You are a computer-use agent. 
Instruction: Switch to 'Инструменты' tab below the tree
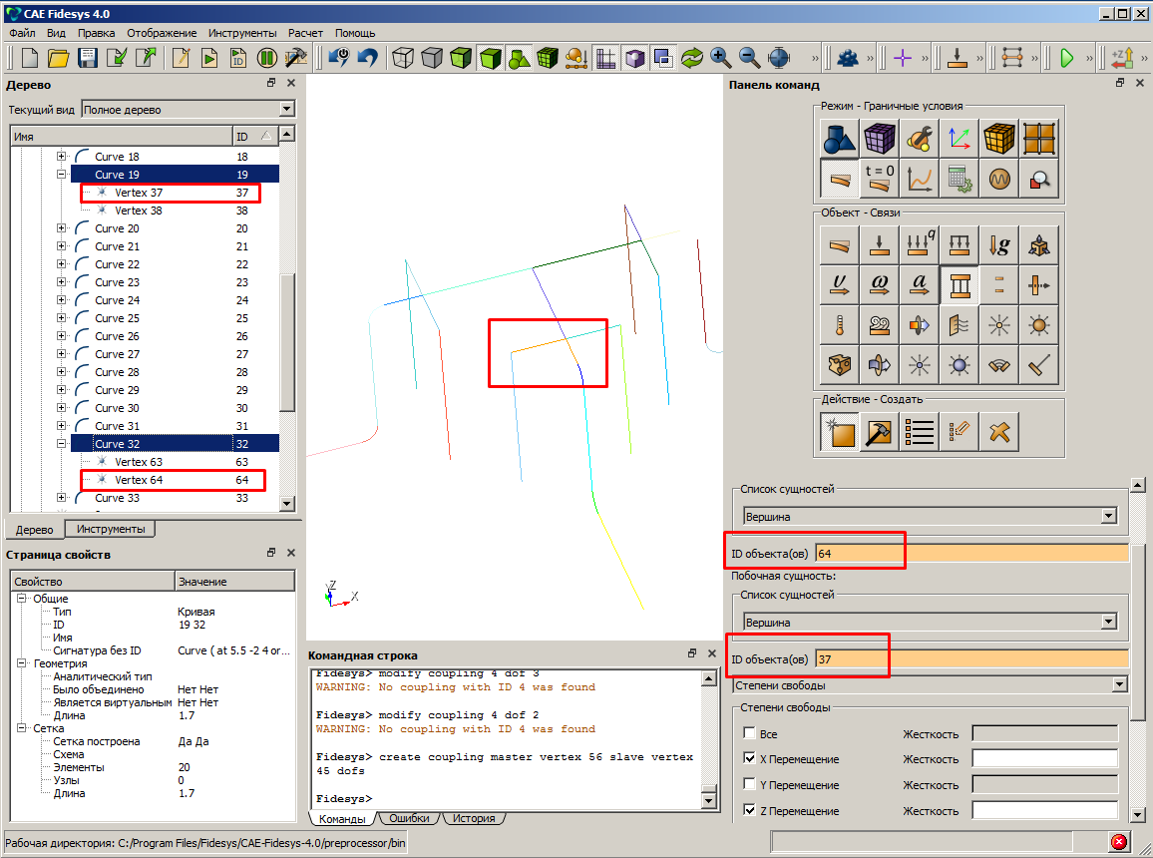pyautogui.click(x=111, y=529)
